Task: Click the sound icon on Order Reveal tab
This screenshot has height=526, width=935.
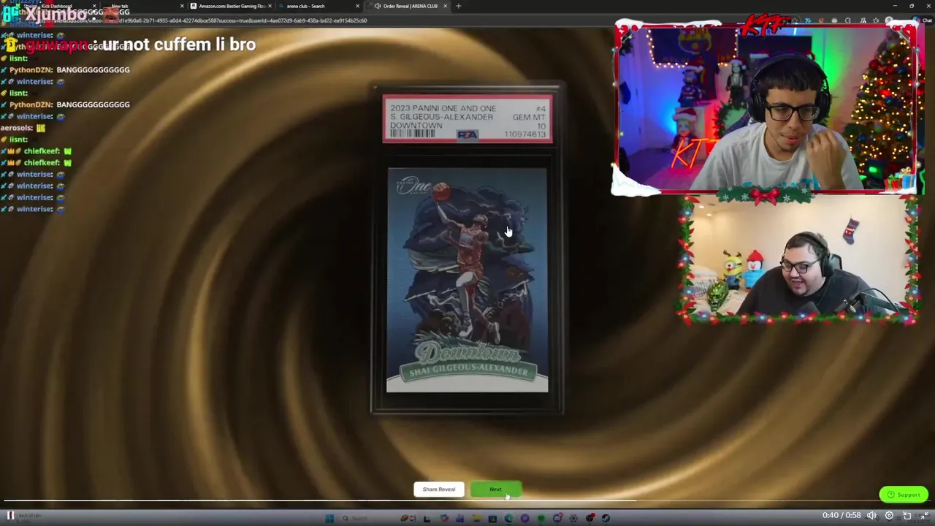Action: [x=378, y=6]
